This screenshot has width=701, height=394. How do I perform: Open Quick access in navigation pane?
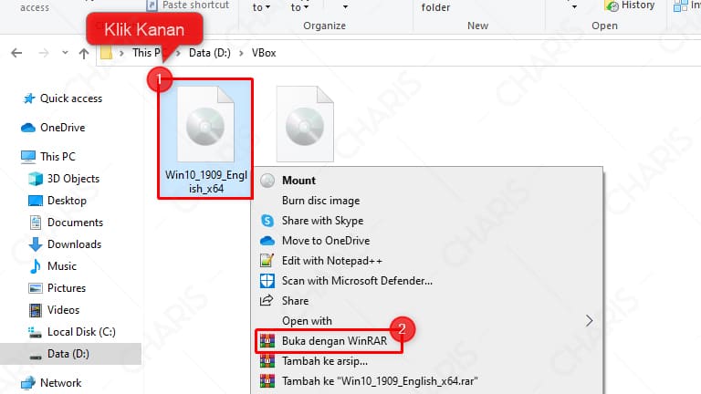tap(71, 98)
